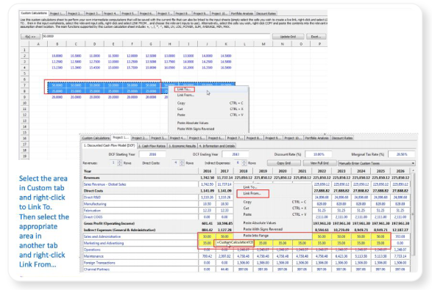Image resolution: width=432 pixels, height=290 pixels.
Task: Click the Channel Partners row label
Action: click(96, 269)
